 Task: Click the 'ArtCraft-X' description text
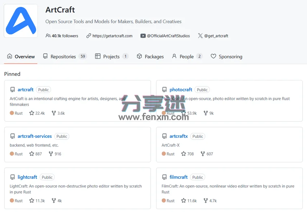170,145
